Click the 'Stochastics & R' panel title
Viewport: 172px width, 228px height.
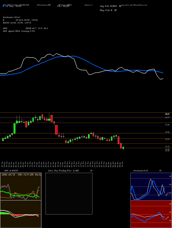(x=140, y=171)
